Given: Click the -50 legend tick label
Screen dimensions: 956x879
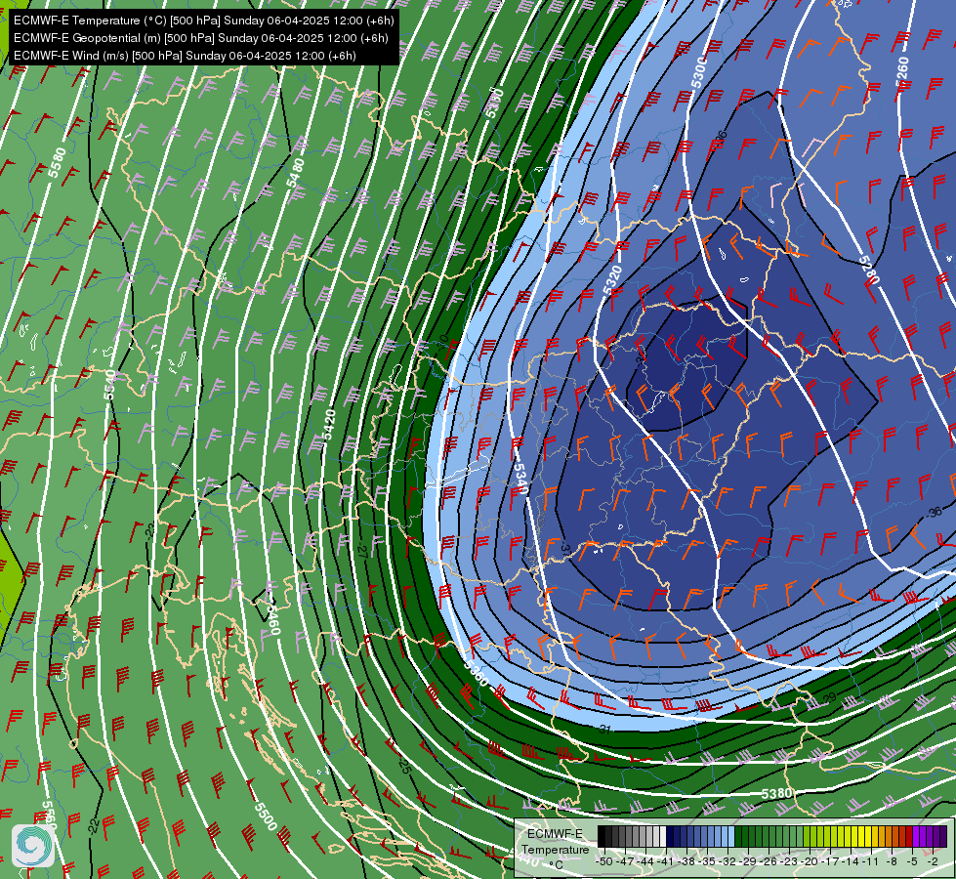Looking at the screenshot, I should pyautogui.click(x=604, y=861).
